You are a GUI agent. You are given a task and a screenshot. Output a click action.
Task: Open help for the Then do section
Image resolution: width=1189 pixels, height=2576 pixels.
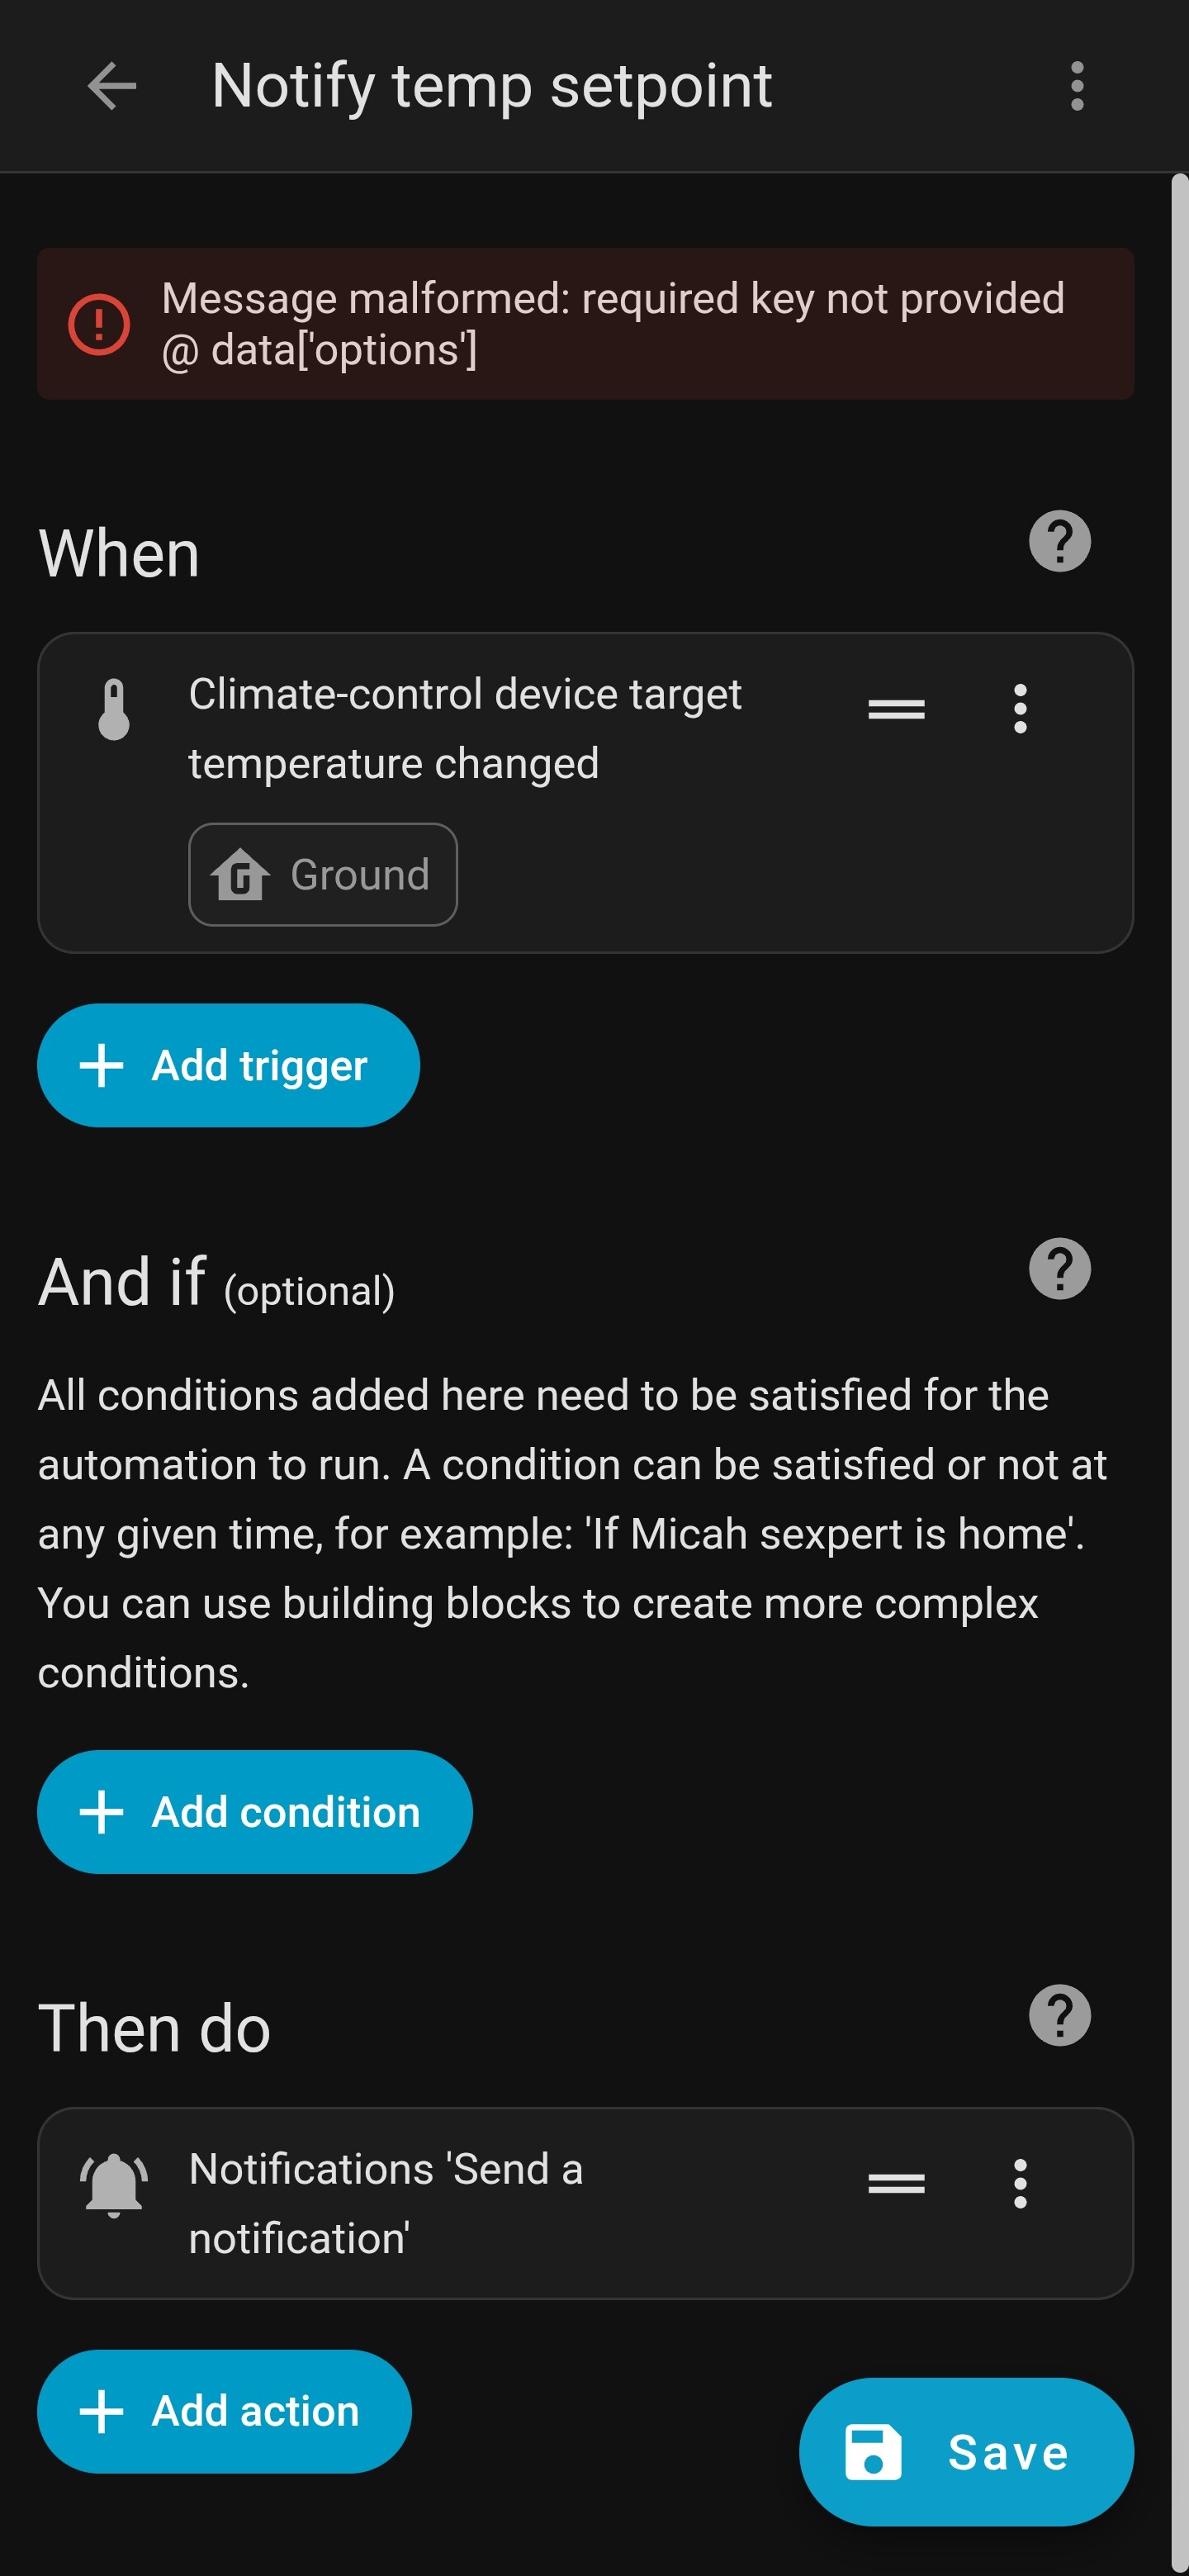[x=1059, y=2015]
